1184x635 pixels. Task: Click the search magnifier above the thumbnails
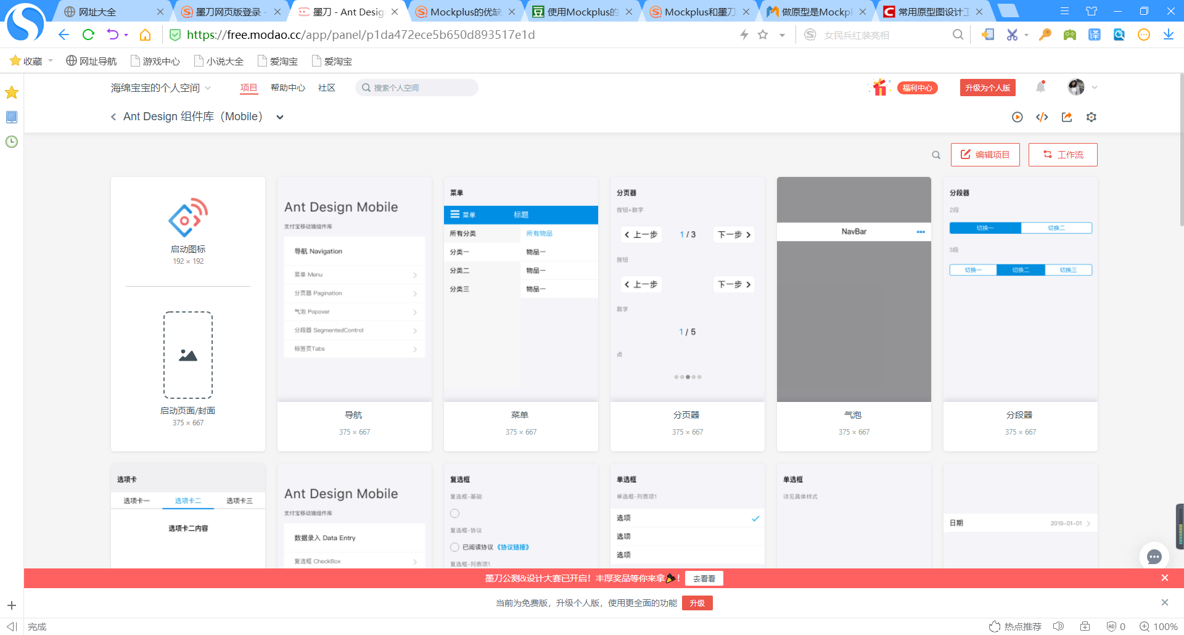point(936,155)
